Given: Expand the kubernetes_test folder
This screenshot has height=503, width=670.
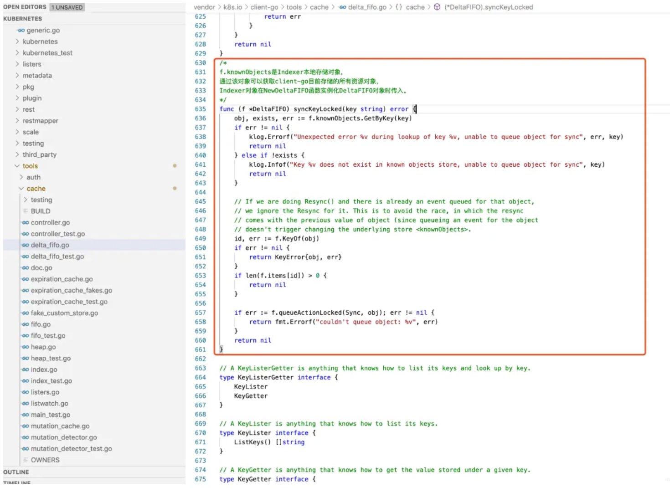Looking at the screenshot, I should (x=17, y=53).
